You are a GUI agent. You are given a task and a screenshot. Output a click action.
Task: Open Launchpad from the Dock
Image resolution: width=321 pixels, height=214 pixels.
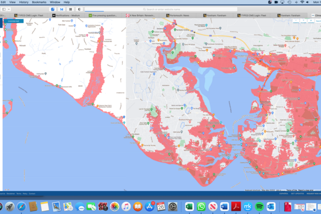point(10,207)
